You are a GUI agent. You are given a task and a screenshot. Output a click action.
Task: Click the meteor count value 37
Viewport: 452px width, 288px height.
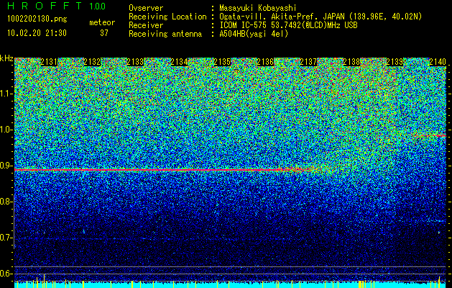104,33
